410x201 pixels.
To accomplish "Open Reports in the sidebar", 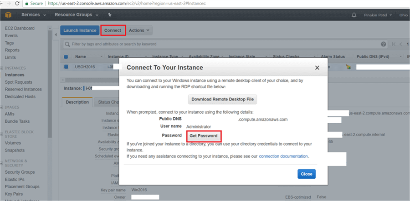I will click(12, 50).
